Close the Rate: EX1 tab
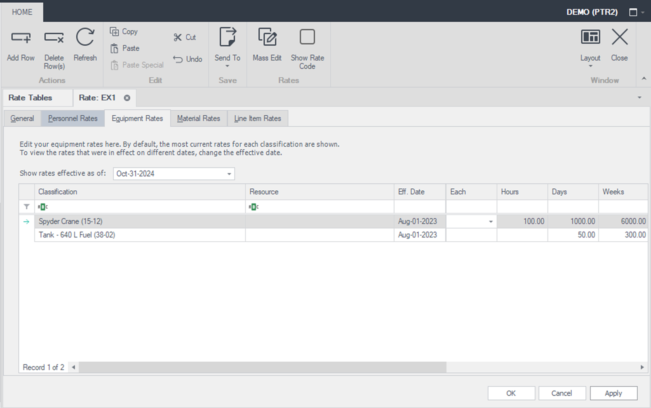The height and width of the screenshot is (408, 651). coord(127,98)
